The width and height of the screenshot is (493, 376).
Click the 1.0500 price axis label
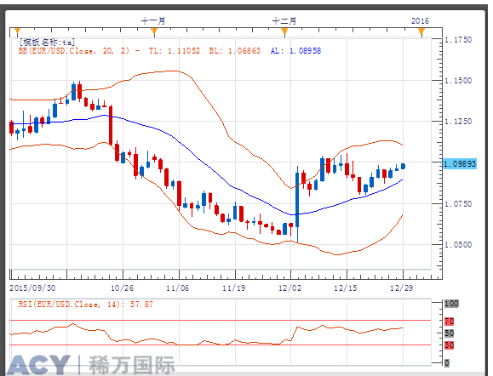(458, 245)
